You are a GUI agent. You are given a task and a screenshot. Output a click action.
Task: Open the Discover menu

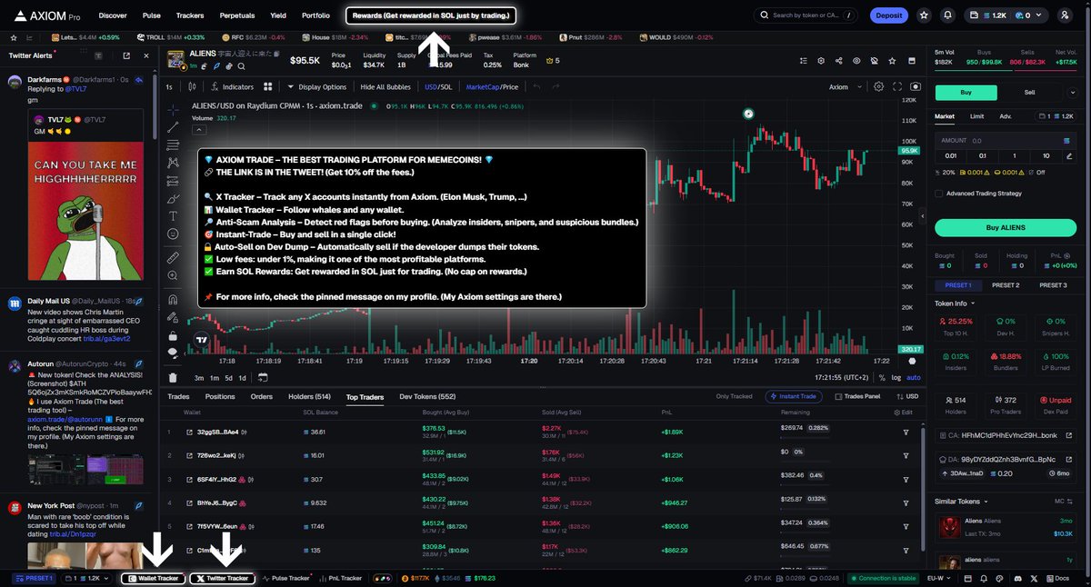113,15
